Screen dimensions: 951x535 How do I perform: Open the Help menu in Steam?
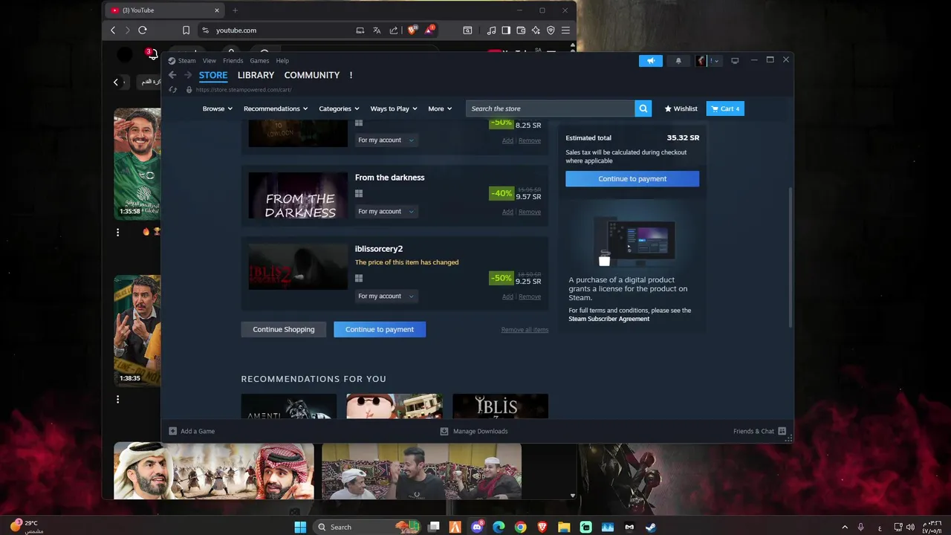click(282, 61)
